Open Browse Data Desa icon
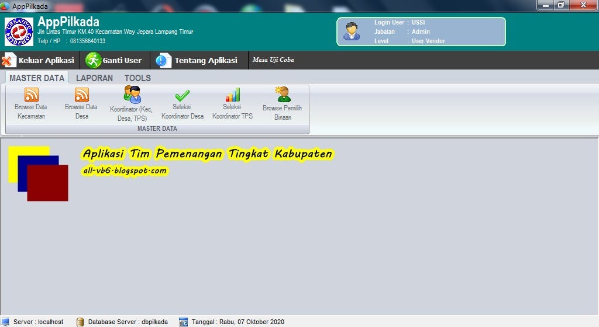This screenshot has height=327, width=599. click(82, 95)
